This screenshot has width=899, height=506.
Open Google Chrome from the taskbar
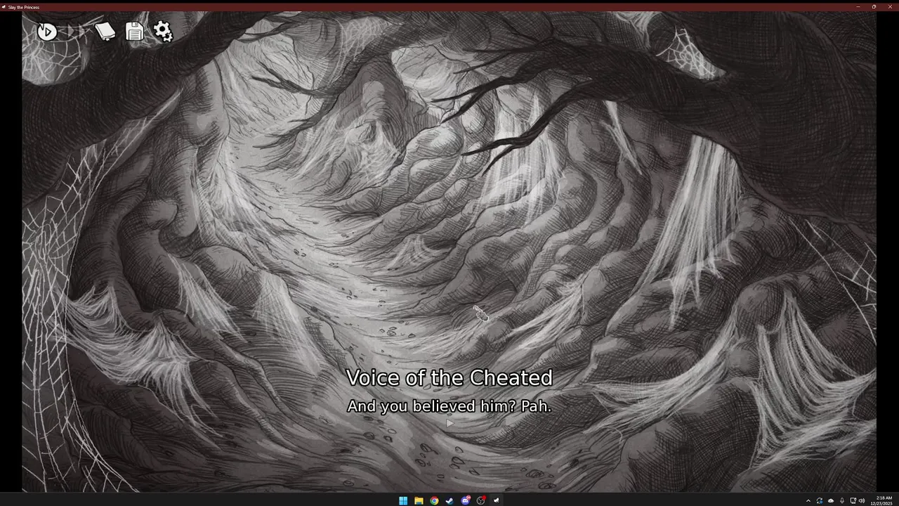click(434, 500)
